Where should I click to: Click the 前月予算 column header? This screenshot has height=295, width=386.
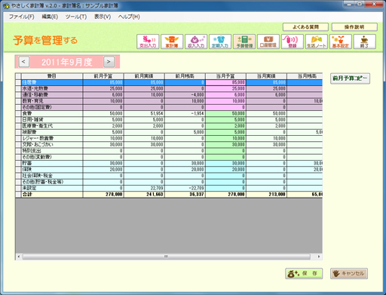pos(103,76)
